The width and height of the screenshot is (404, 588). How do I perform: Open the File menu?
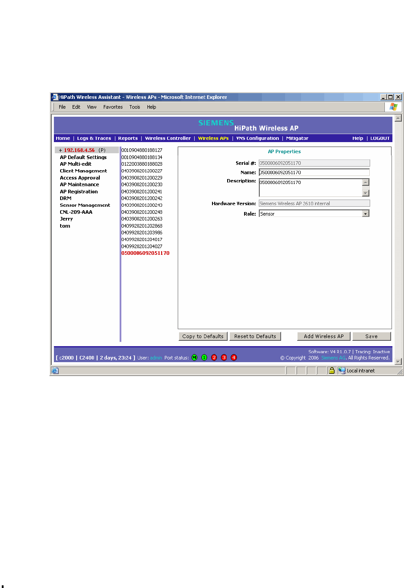click(x=62, y=107)
